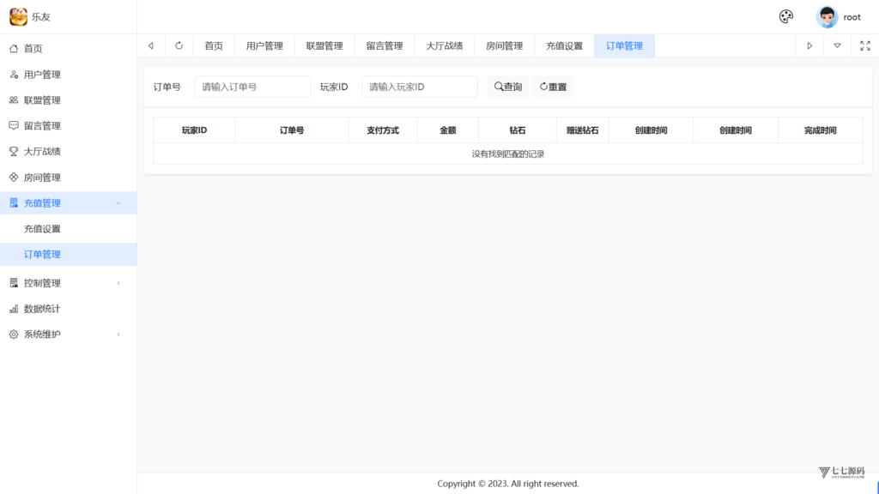Open 联盟管理 from the sidebar
Image resolution: width=879 pixels, height=494 pixels.
69,100
